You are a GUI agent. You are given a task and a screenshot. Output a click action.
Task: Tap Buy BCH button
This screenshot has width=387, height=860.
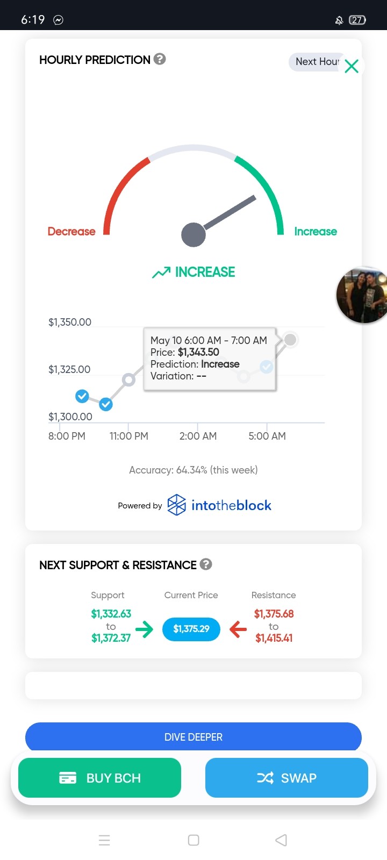point(99,778)
